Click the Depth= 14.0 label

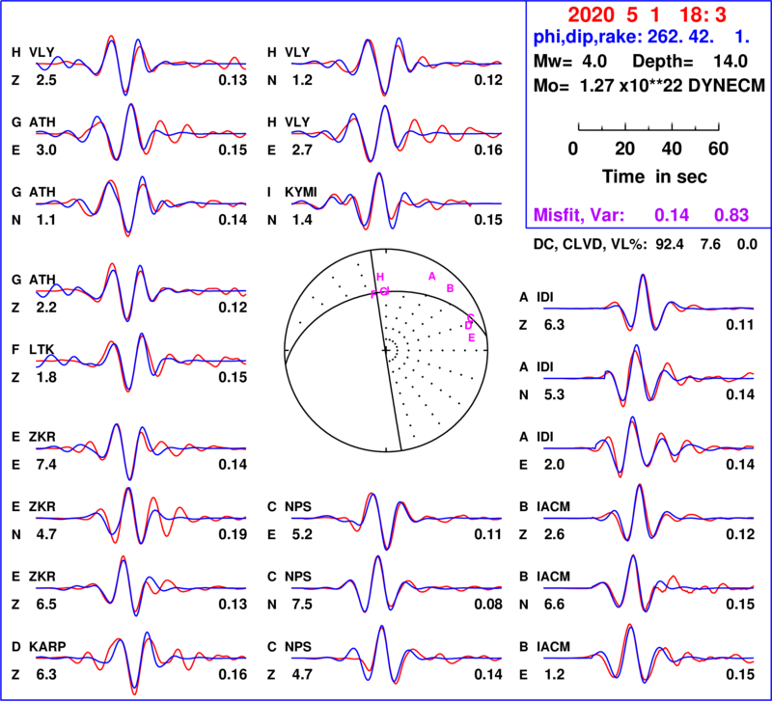coord(690,62)
